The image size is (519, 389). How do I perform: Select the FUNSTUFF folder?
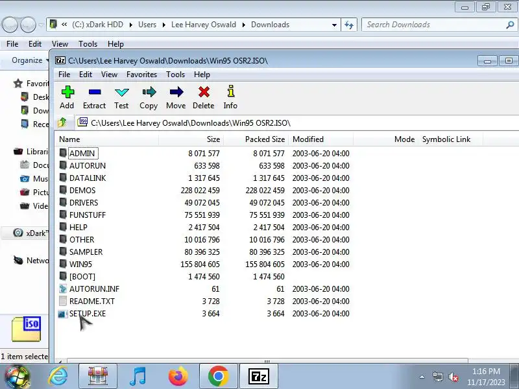[88, 215]
